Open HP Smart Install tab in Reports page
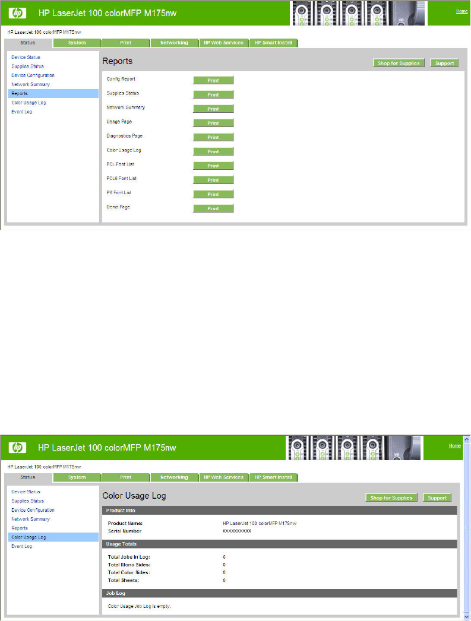 tap(273, 43)
